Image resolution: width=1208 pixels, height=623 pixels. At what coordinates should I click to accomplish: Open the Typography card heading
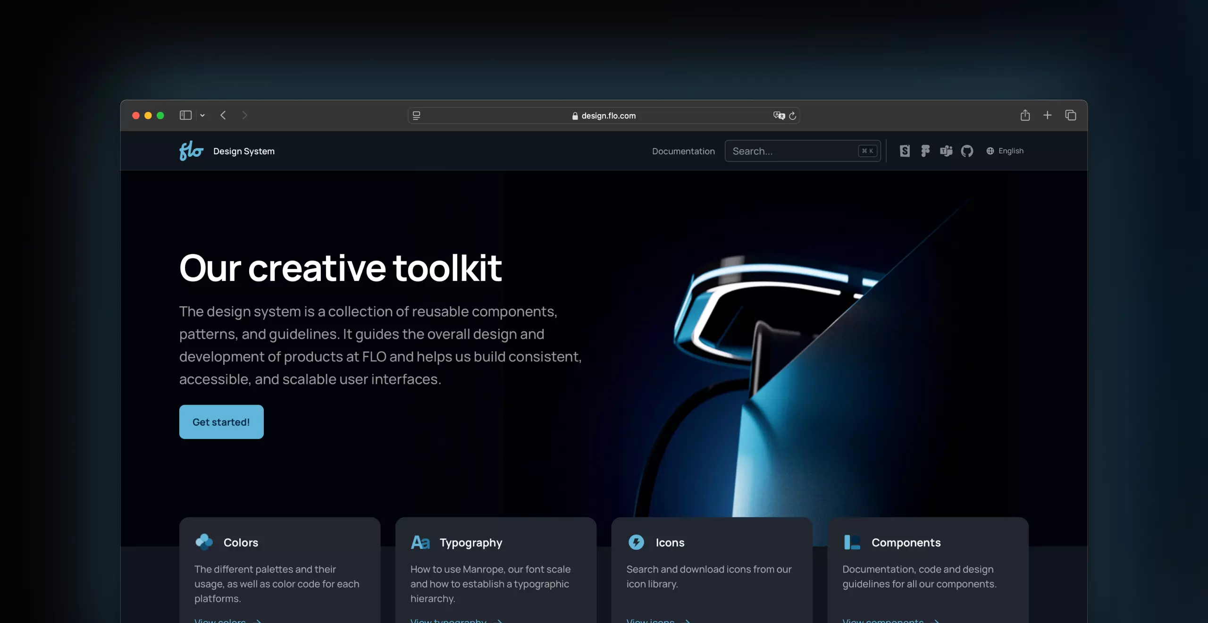(x=471, y=543)
